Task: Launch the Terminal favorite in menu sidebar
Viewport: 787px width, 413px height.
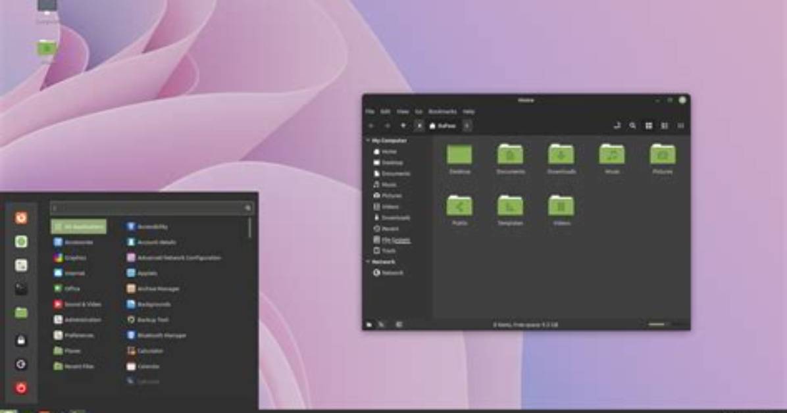Action: point(21,289)
